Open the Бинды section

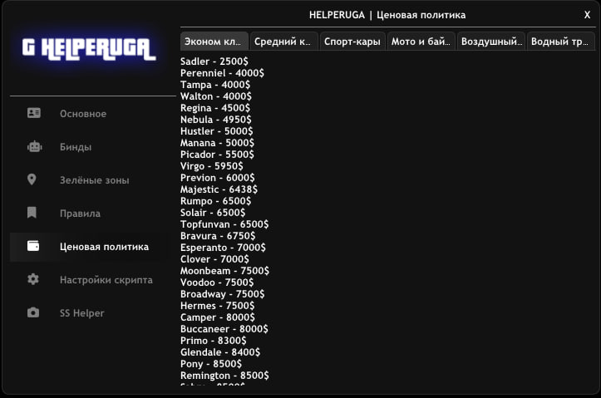pos(89,147)
